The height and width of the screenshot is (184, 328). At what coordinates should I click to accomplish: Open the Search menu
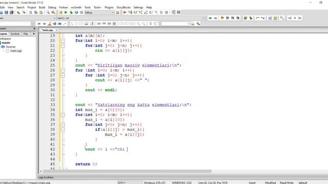click(20, 7)
